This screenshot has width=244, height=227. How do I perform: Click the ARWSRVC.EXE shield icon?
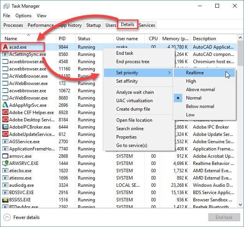click(5, 163)
